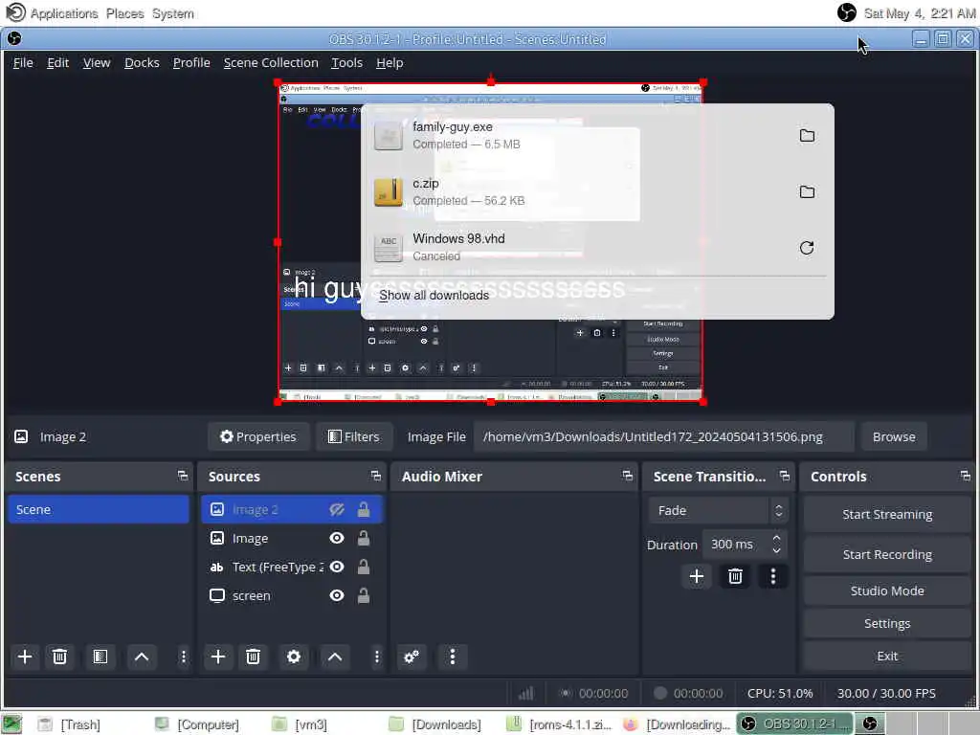Click the 300 ms duration field
980x735 pixels.
737,545
